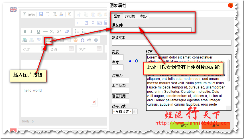
Task: Click the reset size refresh icon
Action: click(x=137, y=61)
